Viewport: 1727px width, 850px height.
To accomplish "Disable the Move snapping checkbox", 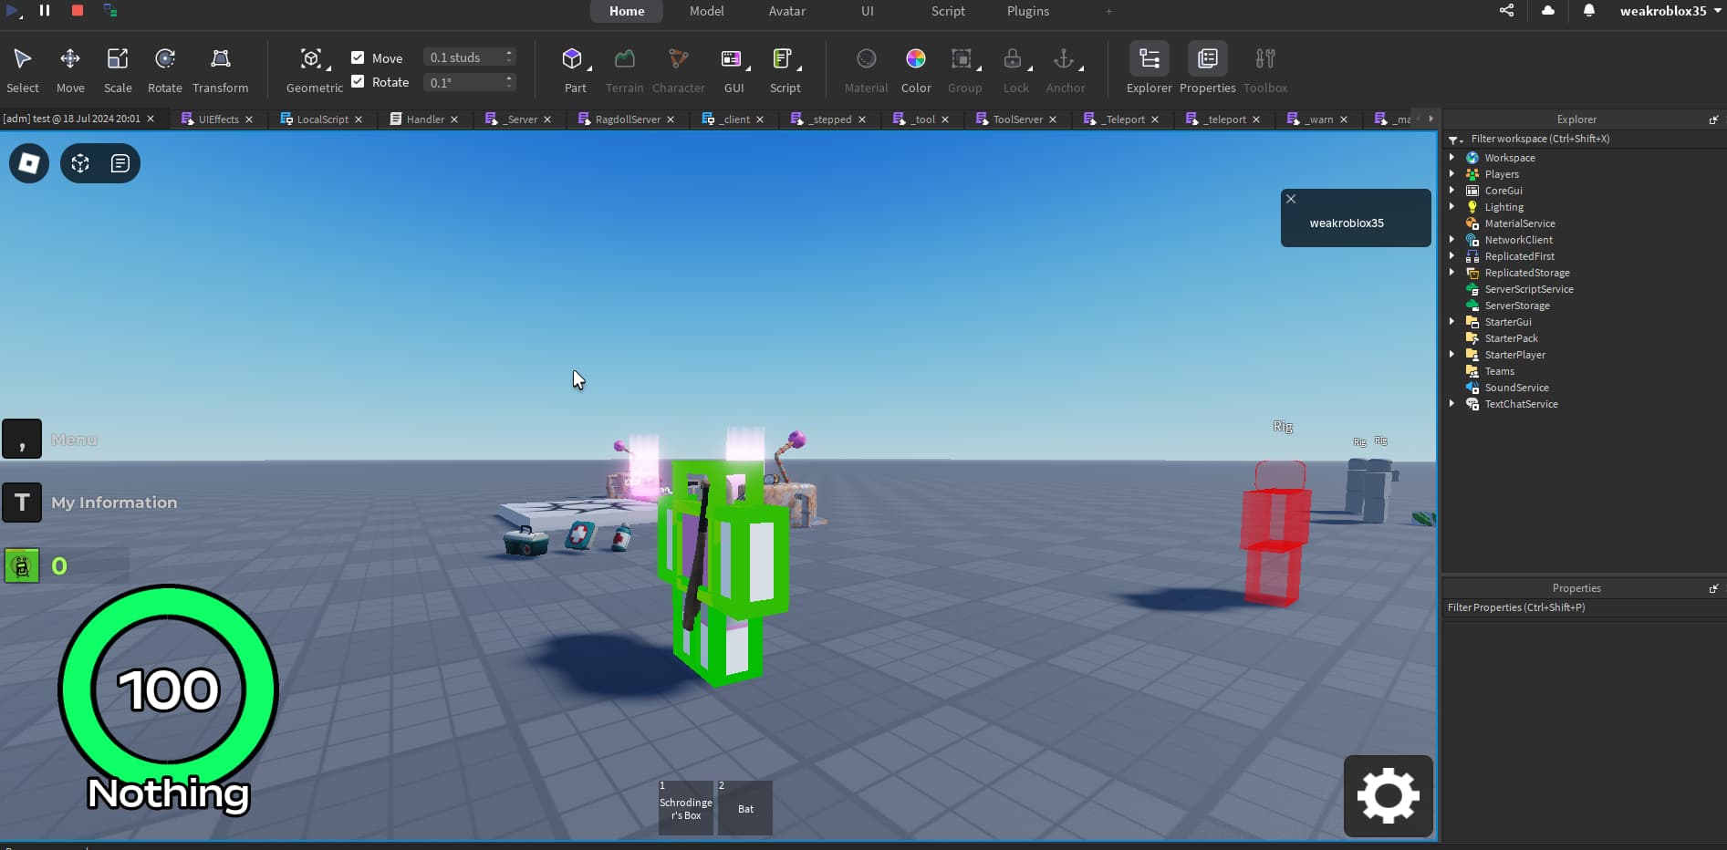I will coord(358,57).
